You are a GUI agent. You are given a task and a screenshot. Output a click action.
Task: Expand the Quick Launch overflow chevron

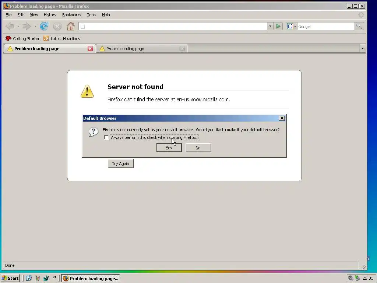pyautogui.click(x=55, y=277)
